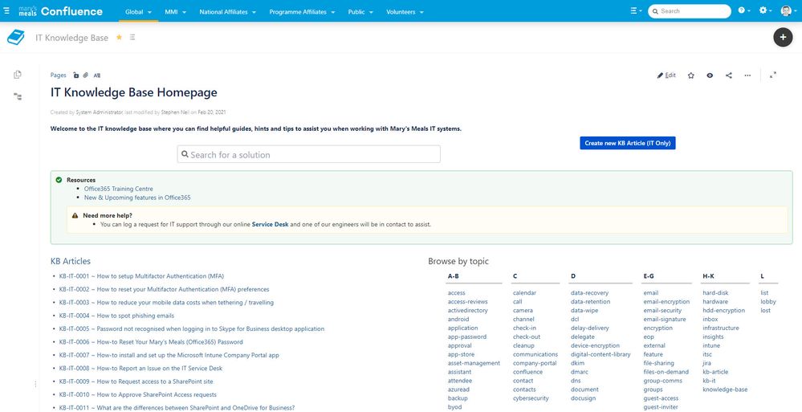Screen dimensions: 802x412
Task: Select the 'cybersecurity' topic label
Action: tap(531, 398)
